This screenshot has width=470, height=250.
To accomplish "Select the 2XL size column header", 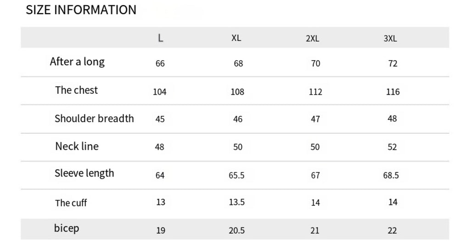I will click(x=312, y=39).
